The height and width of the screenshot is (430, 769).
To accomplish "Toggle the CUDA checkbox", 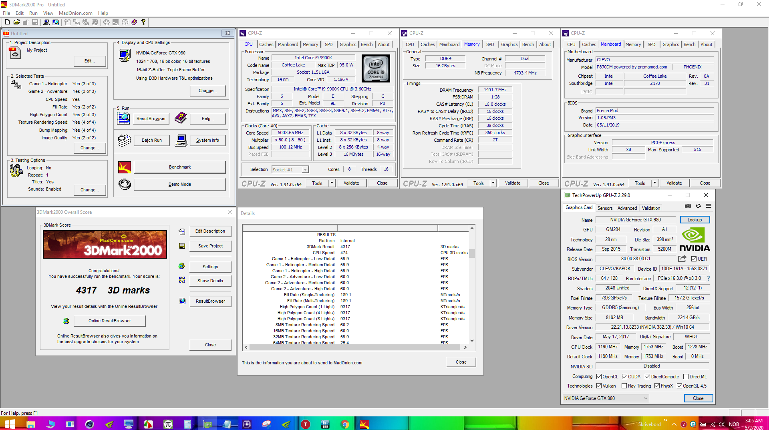I will (624, 377).
